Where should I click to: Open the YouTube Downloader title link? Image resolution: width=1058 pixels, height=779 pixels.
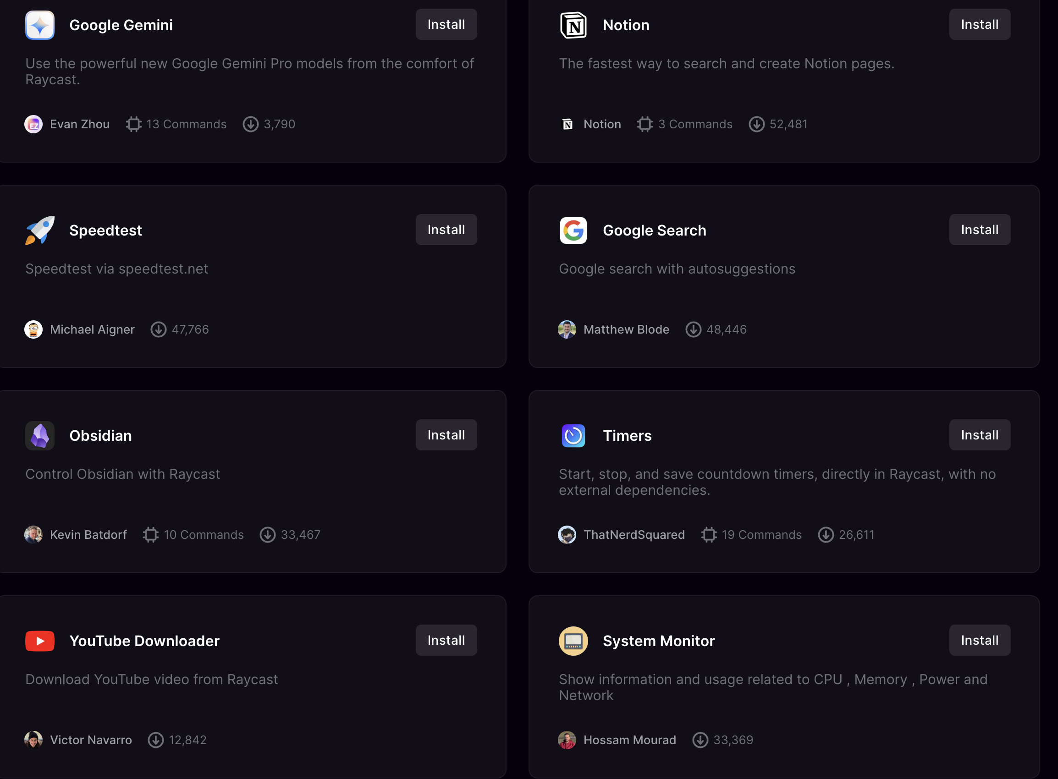144,641
